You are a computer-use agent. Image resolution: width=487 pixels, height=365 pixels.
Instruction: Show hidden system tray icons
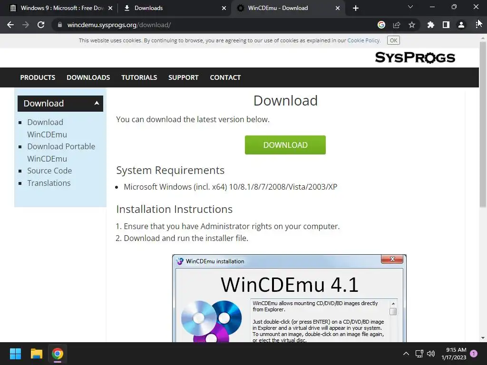(x=406, y=354)
